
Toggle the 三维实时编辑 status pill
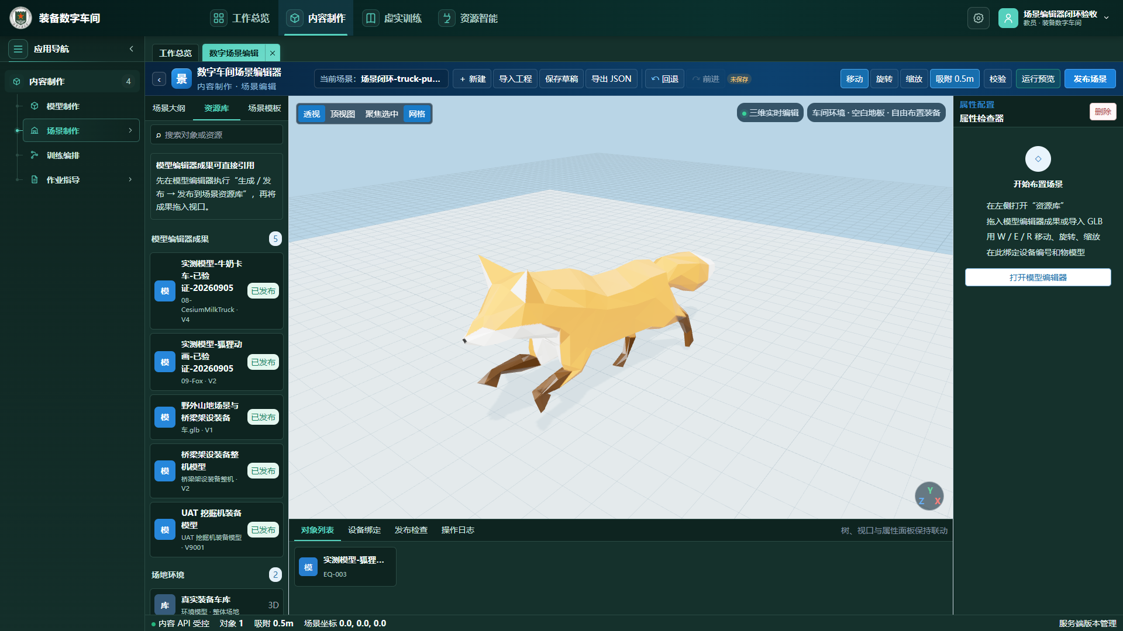pyautogui.click(x=770, y=113)
